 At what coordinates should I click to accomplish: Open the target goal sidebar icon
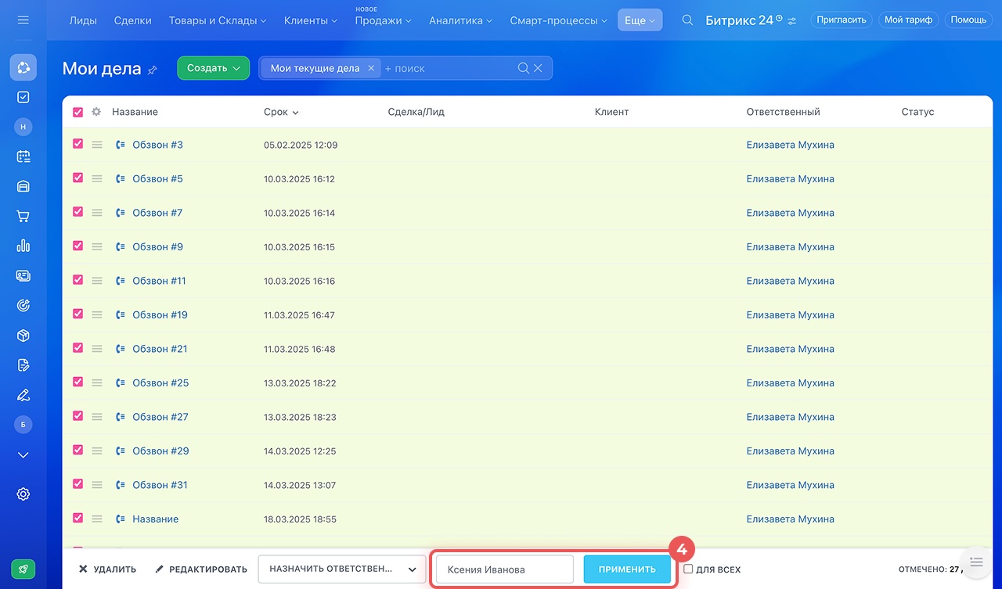coord(23,305)
